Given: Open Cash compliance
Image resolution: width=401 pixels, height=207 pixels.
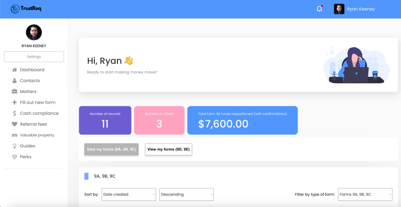Looking at the screenshot, I should pyautogui.click(x=39, y=113).
